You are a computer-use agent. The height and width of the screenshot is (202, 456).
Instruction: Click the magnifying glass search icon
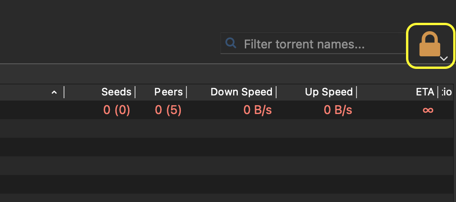coord(230,43)
